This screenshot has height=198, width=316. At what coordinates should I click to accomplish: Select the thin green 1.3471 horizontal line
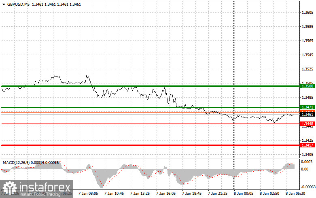(151, 107)
